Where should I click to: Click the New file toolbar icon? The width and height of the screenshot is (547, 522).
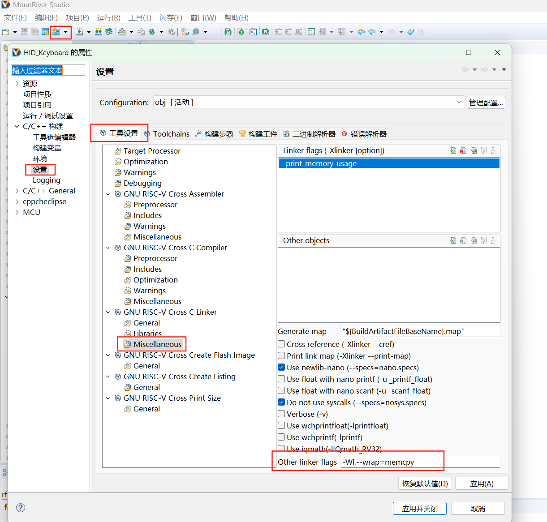(x=5, y=32)
